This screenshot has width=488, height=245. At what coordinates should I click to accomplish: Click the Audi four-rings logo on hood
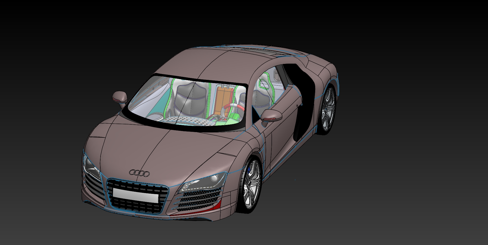coord(139,173)
